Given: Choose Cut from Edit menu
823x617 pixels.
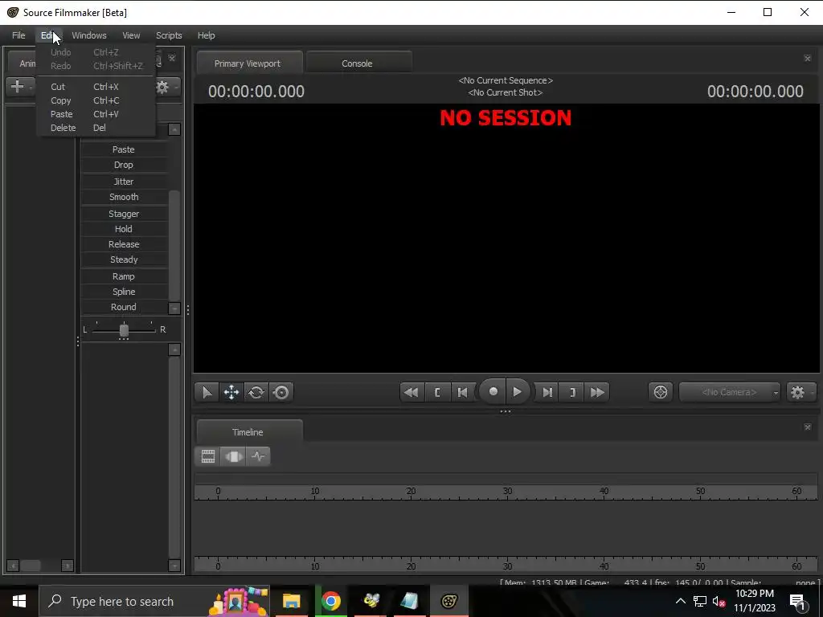Looking at the screenshot, I should click(96, 87).
